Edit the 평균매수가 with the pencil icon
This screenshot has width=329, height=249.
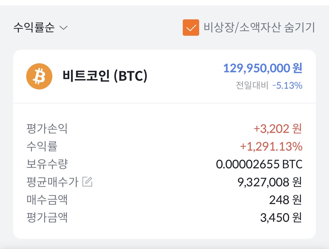(x=88, y=182)
